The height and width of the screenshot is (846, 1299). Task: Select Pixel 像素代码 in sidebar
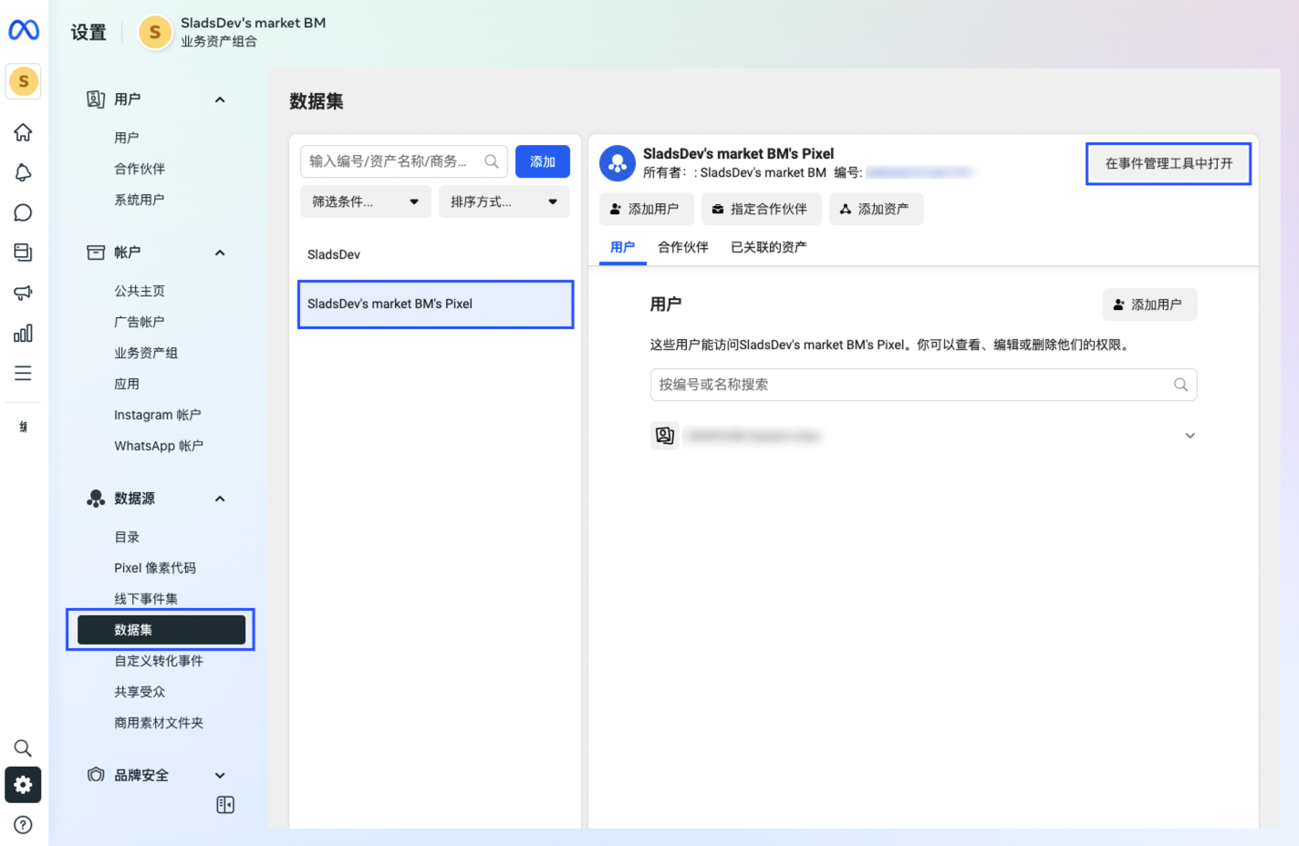click(155, 568)
